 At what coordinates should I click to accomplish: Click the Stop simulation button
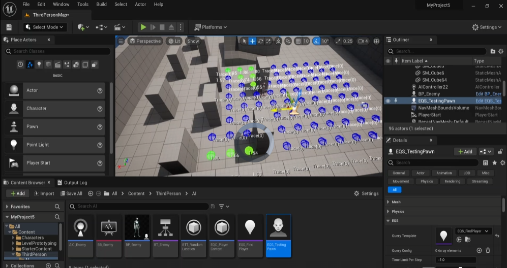click(x=162, y=27)
